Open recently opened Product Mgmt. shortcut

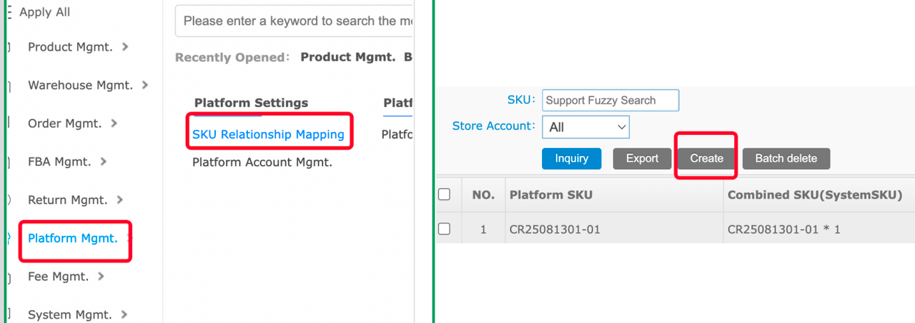tap(347, 57)
